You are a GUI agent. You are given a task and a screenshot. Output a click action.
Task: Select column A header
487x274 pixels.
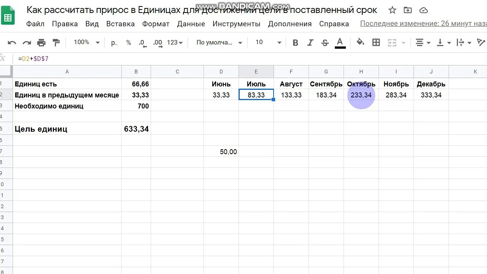click(67, 72)
